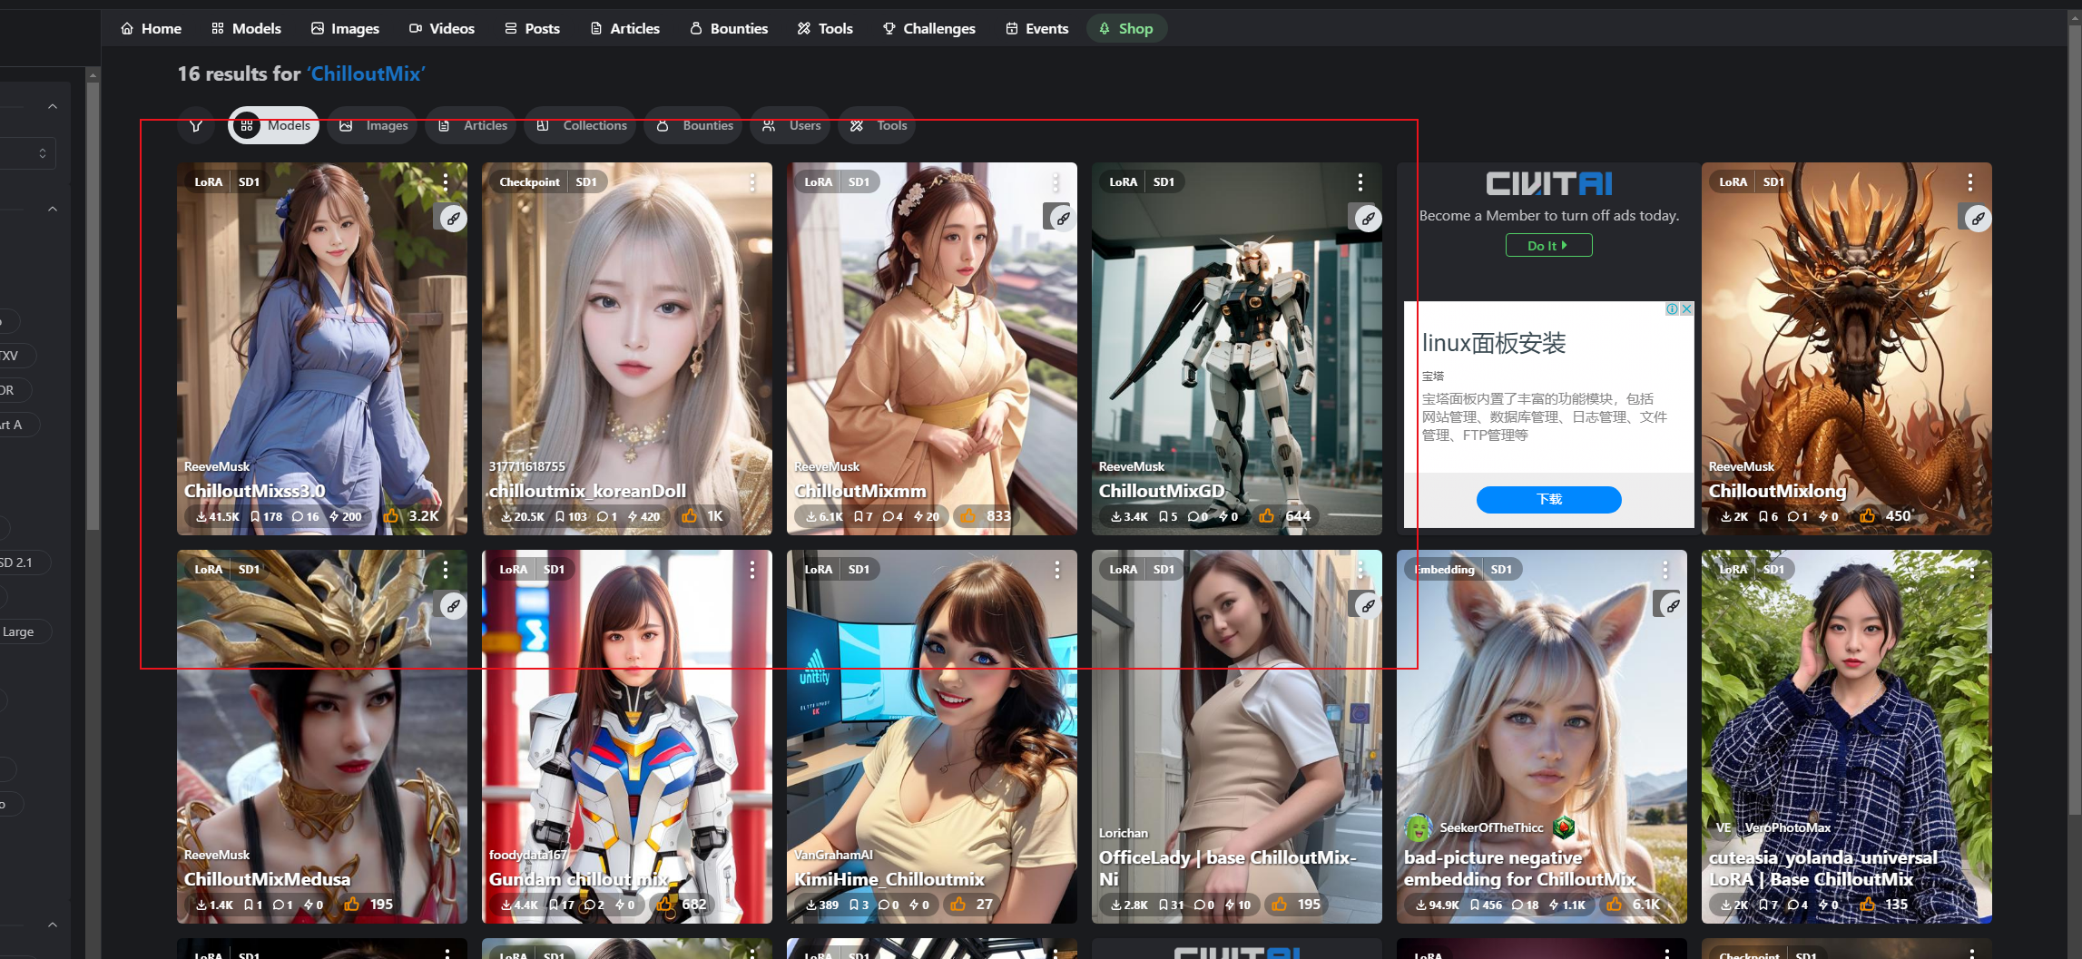Open Videos in top navigation
The width and height of the screenshot is (2082, 959).
(441, 28)
